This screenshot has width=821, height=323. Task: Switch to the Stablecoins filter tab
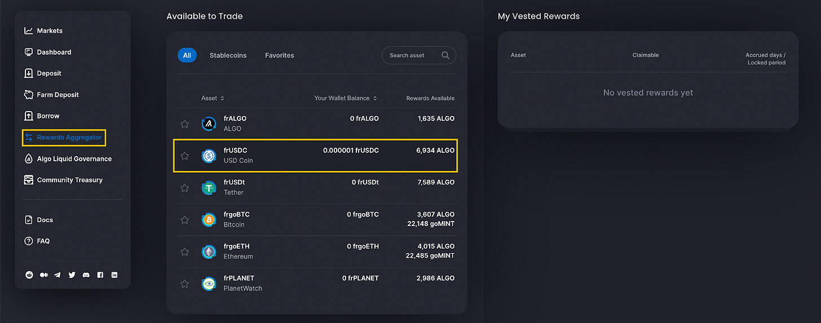click(x=228, y=55)
